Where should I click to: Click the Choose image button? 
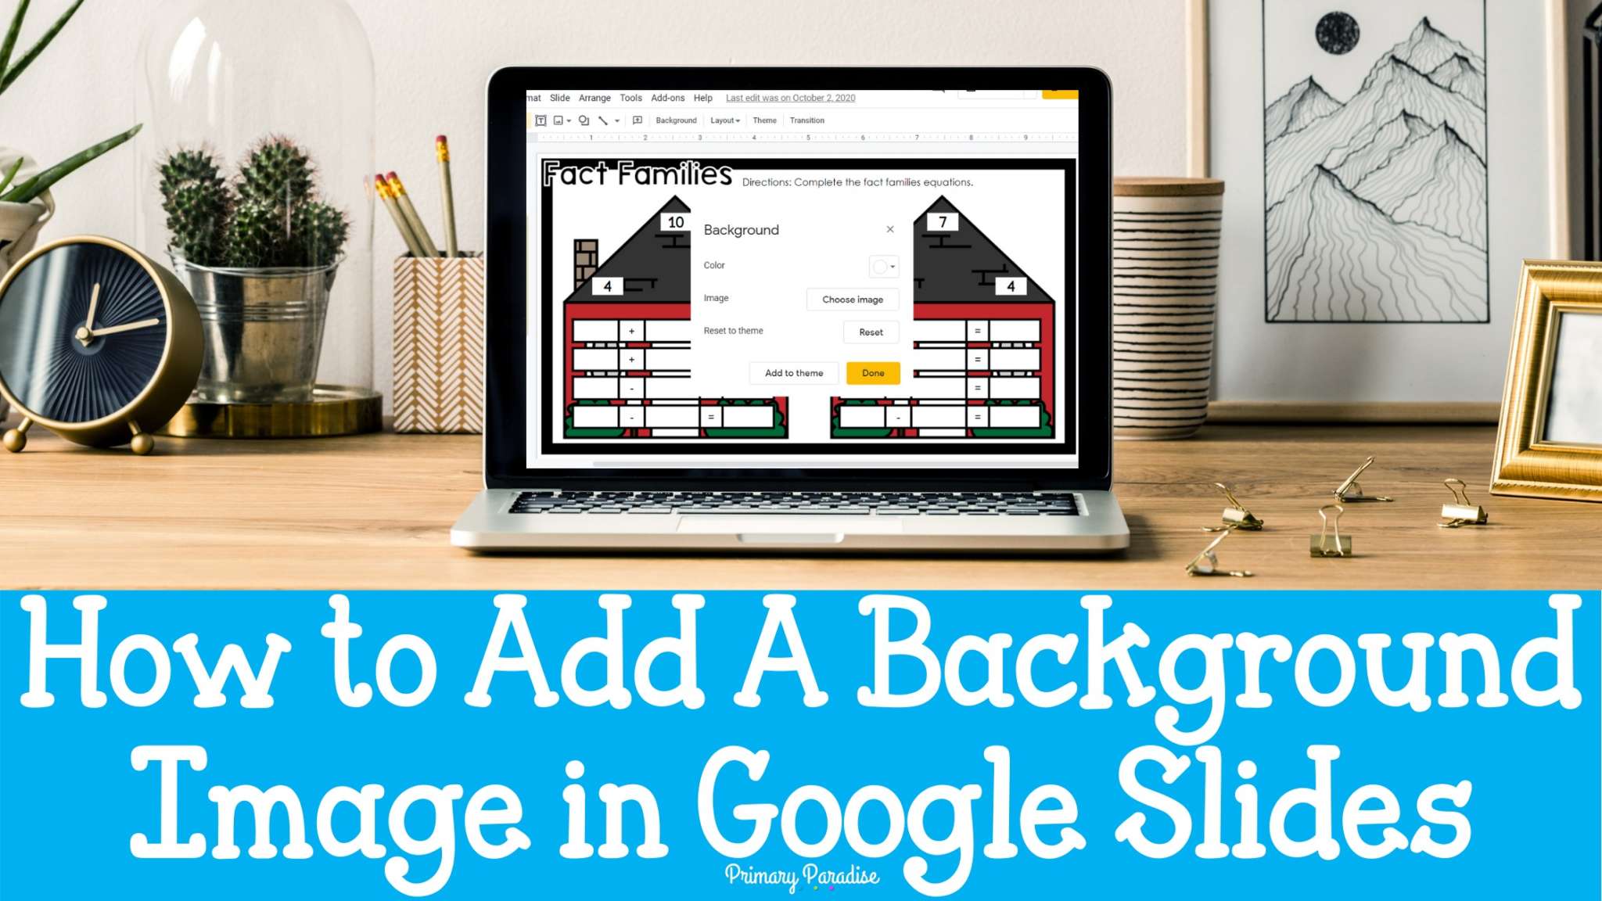(853, 300)
